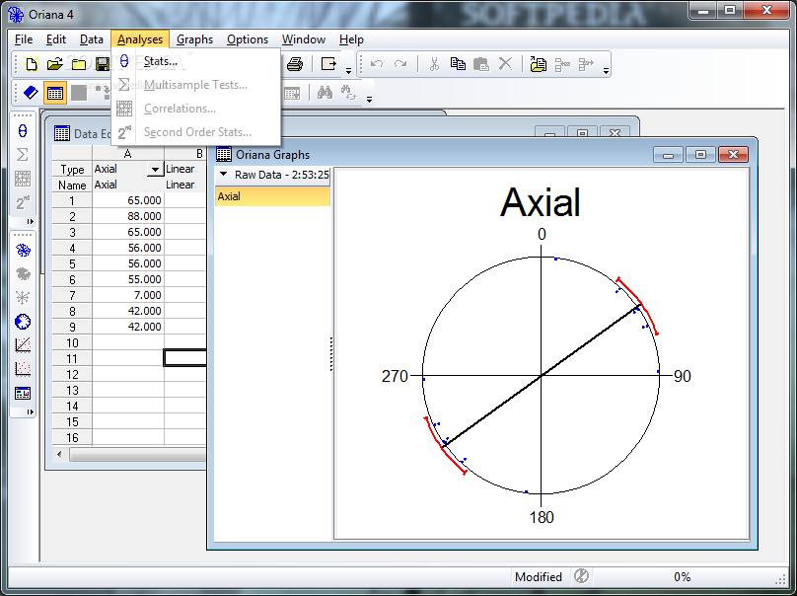Screen dimensions: 797x596
Task: Click the blue notes book icon
Action: 31,93
